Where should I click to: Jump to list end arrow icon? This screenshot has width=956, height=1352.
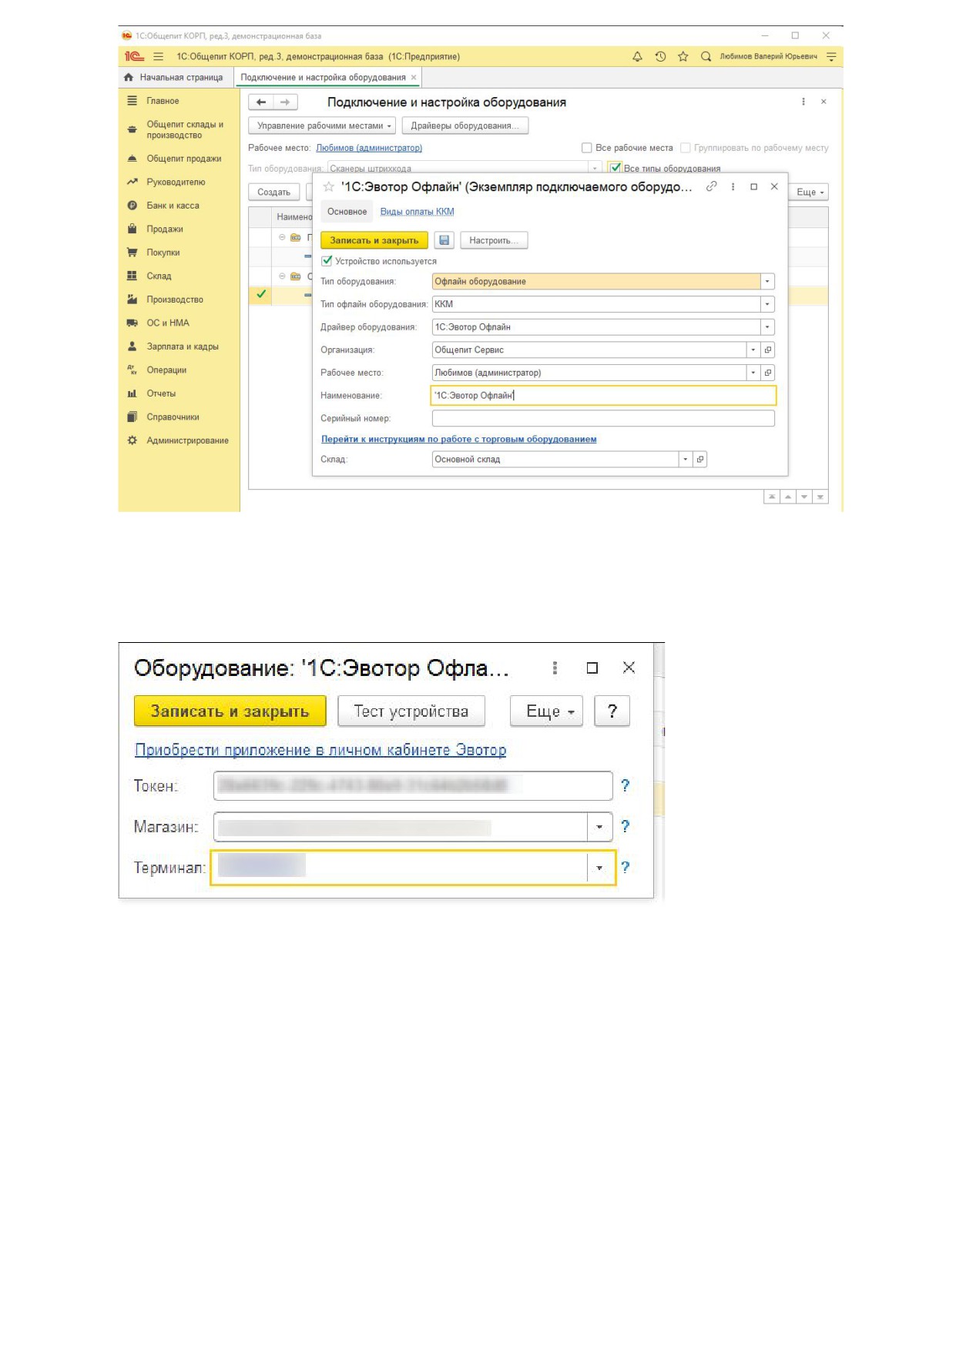coord(820,497)
